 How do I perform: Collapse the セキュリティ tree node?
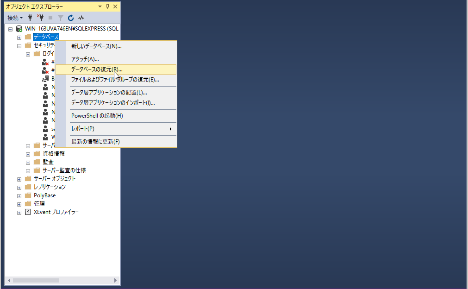(19, 45)
